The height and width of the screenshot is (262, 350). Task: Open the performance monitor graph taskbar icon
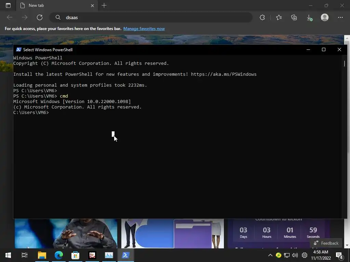tap(109, 255)
